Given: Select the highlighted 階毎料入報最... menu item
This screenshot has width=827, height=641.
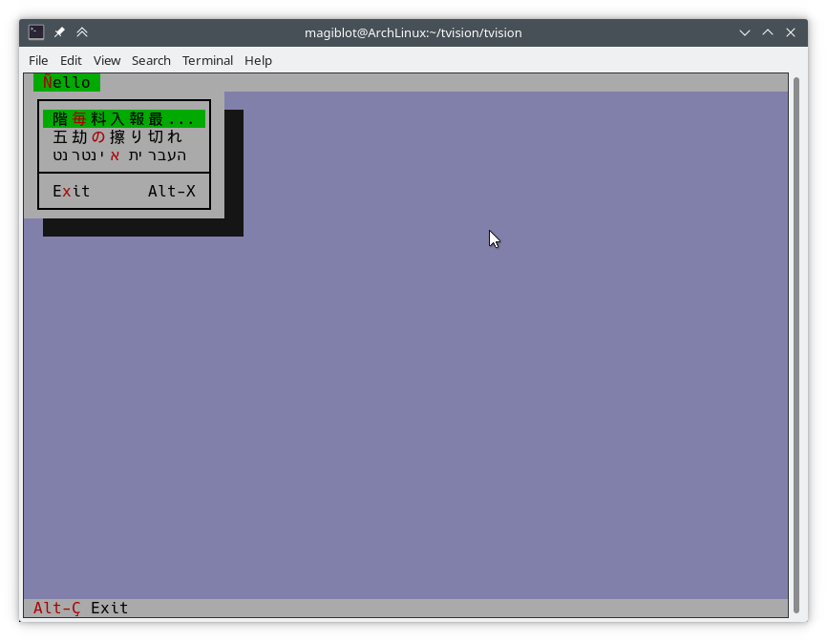Looking at the screenshot, I should (124, 118).
